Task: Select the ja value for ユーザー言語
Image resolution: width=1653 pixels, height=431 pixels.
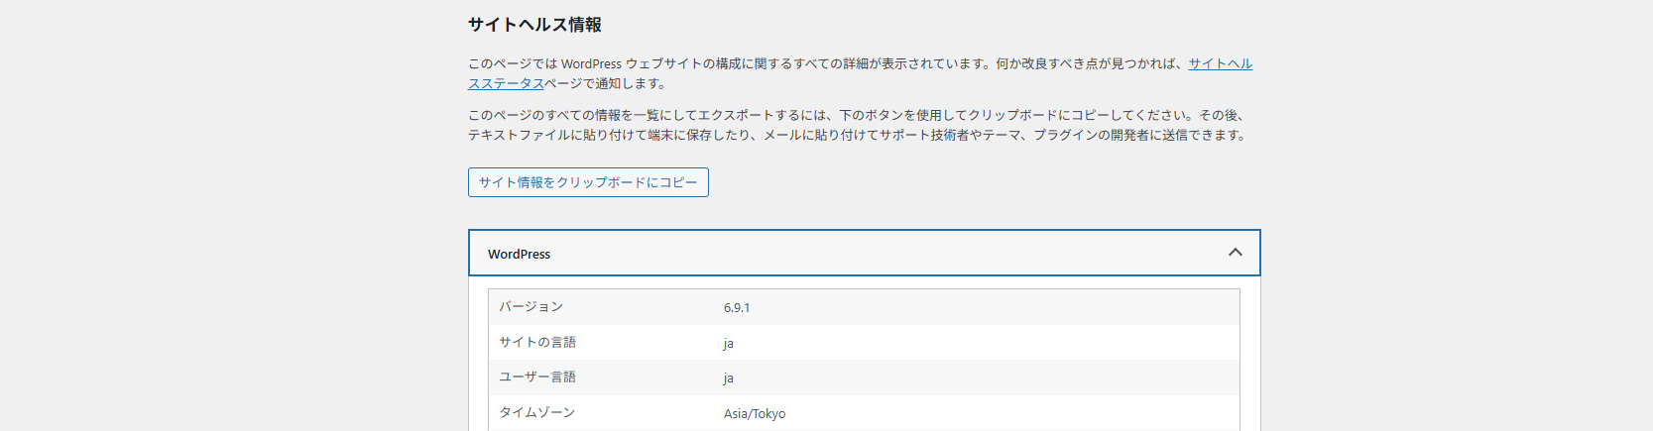Action: [x=729, y=378]
